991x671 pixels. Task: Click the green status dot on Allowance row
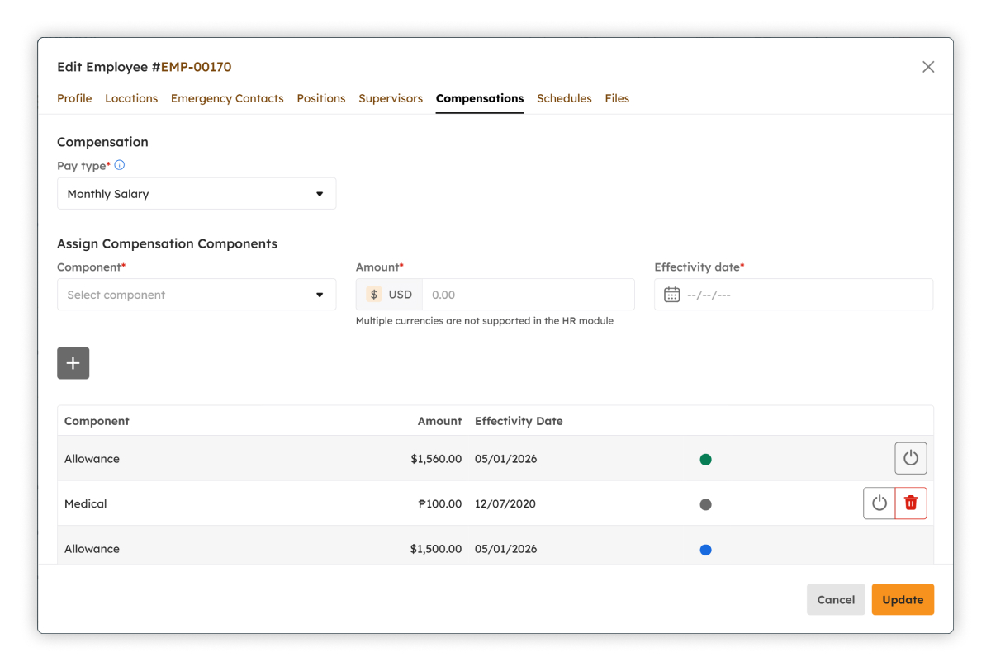pyautogui.click(x=705, y=460)
